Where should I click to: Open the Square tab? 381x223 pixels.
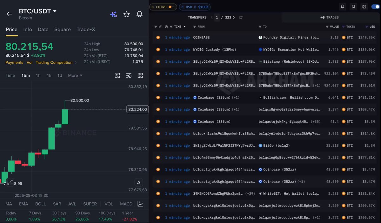tap(63, 29)
